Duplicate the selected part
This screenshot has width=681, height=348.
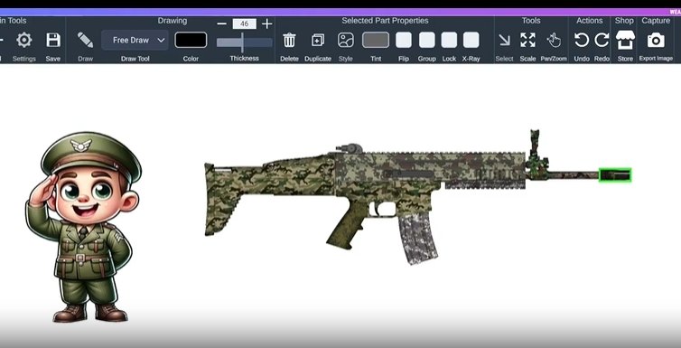click(318, 41)
